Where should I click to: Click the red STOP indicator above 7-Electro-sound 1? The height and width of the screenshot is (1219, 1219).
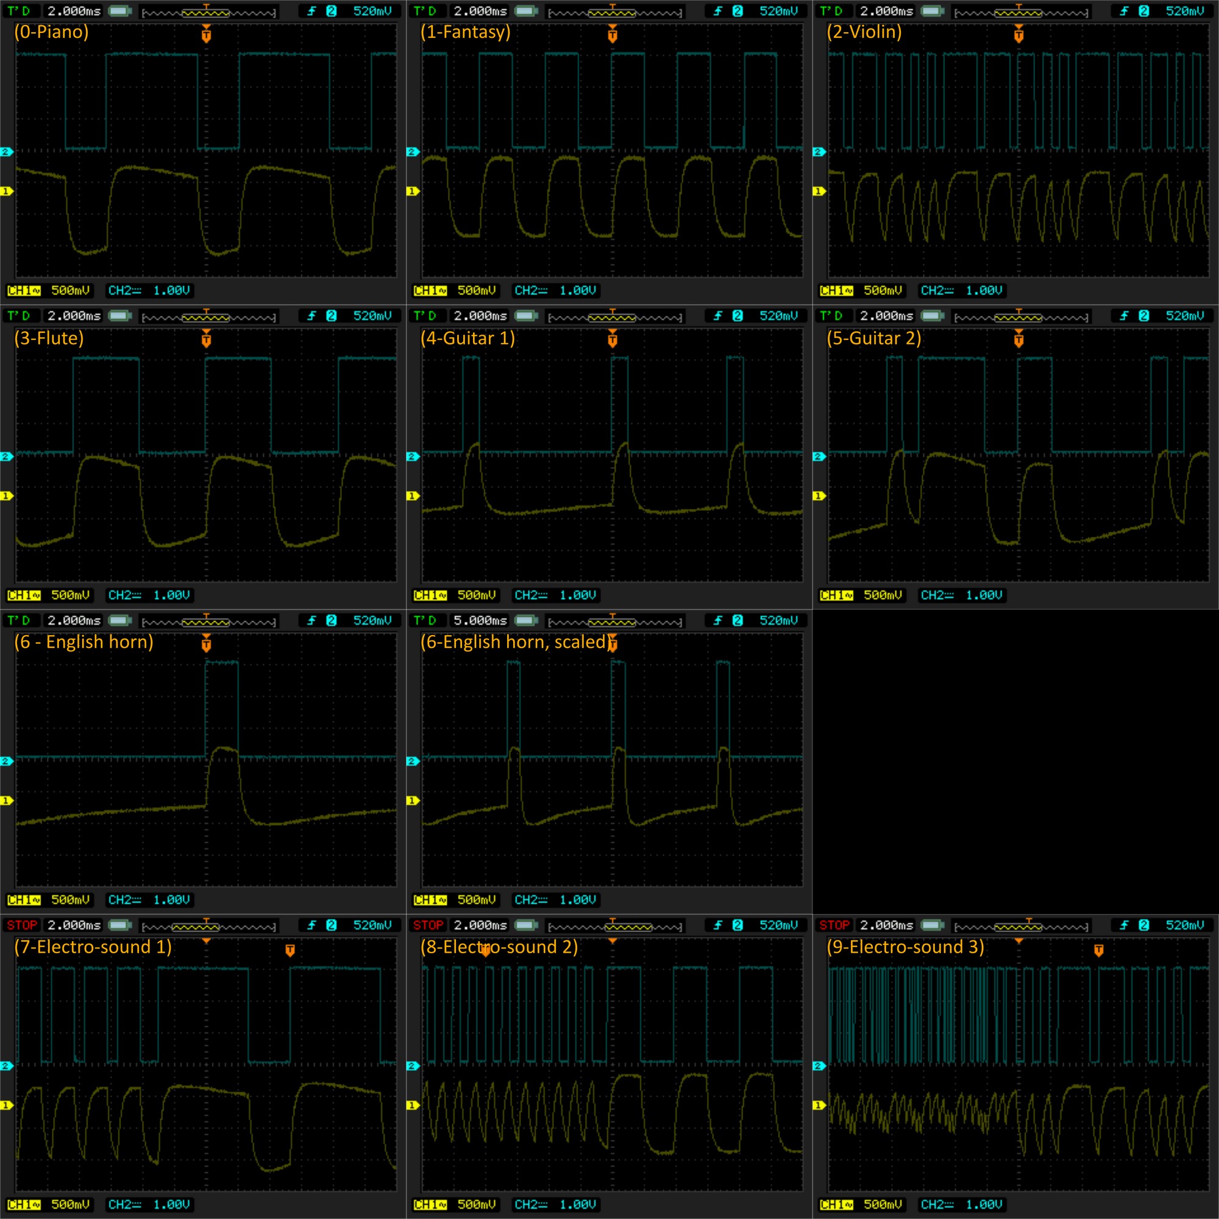pos(22,925)
